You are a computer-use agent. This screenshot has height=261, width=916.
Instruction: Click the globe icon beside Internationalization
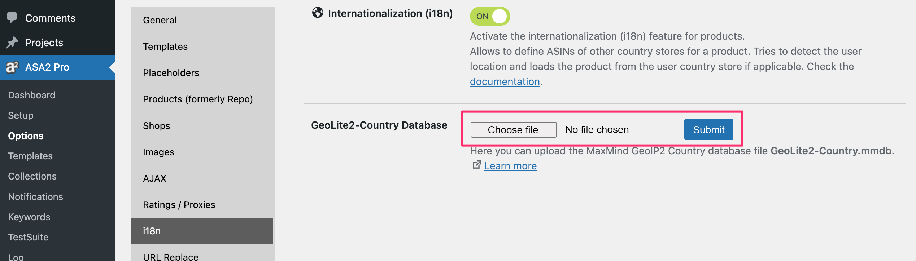pos(317,13)
